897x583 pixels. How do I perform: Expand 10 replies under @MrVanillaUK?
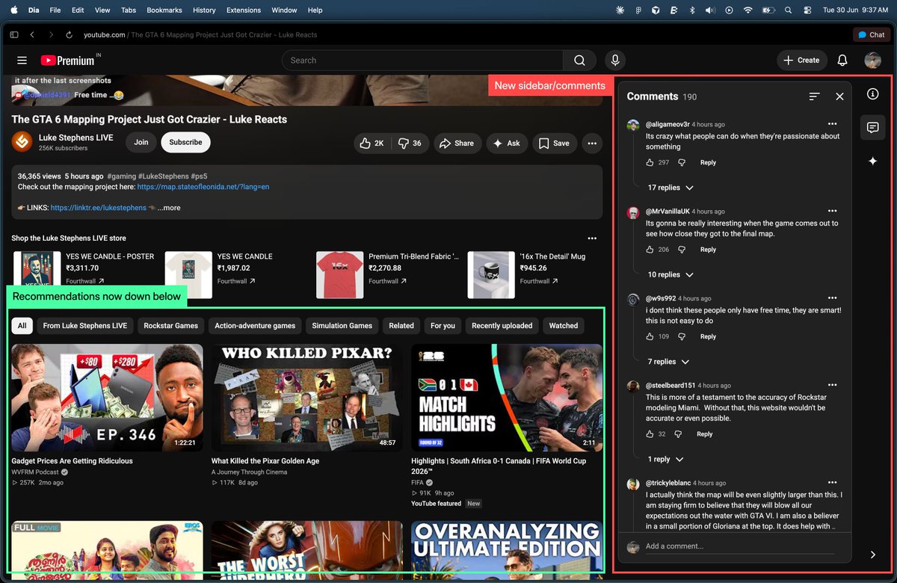click(x=671, y=274)
